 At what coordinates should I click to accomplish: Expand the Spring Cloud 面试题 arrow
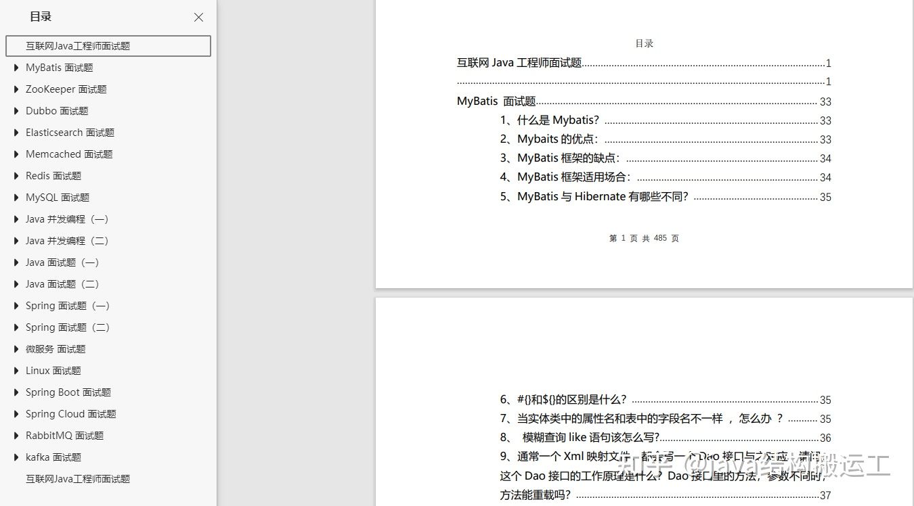16,414
